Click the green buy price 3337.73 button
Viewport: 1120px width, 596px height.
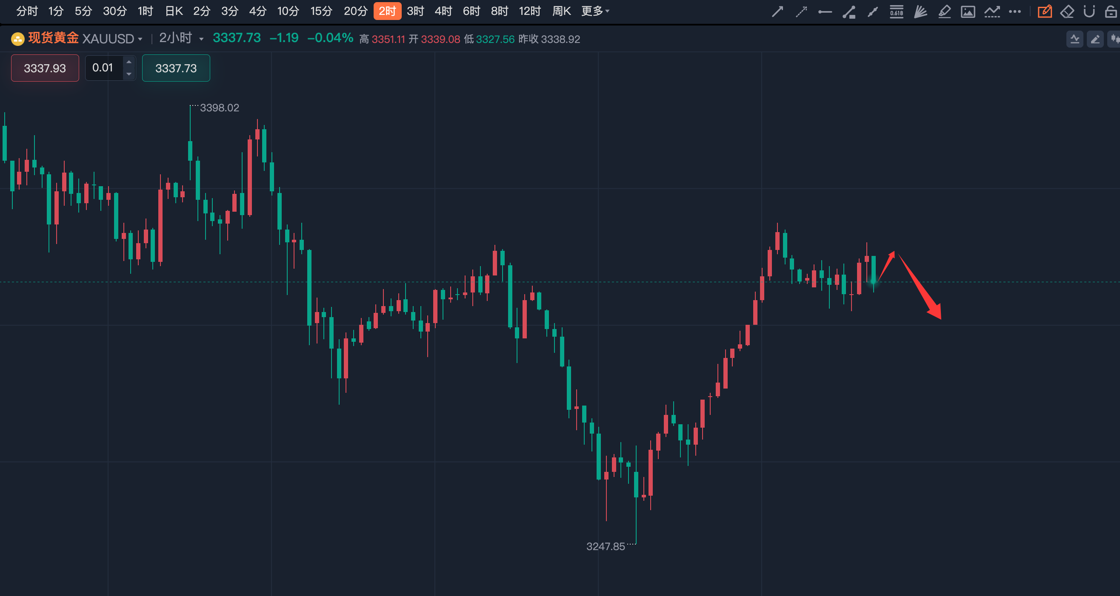point(176,68)
